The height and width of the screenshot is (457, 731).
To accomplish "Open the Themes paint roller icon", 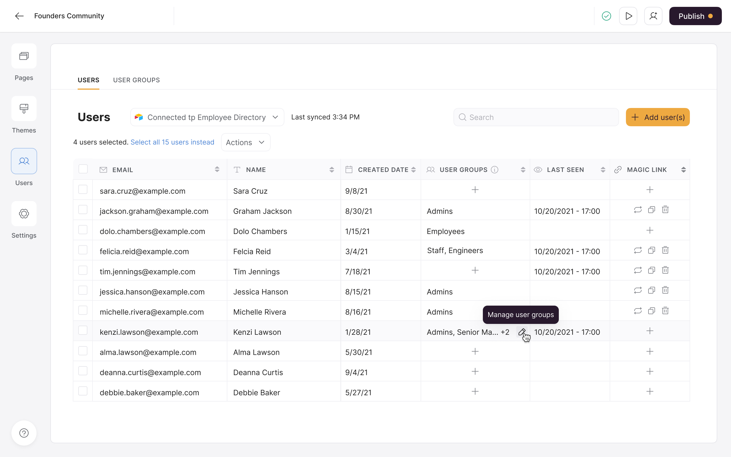I will coord(24,109).
